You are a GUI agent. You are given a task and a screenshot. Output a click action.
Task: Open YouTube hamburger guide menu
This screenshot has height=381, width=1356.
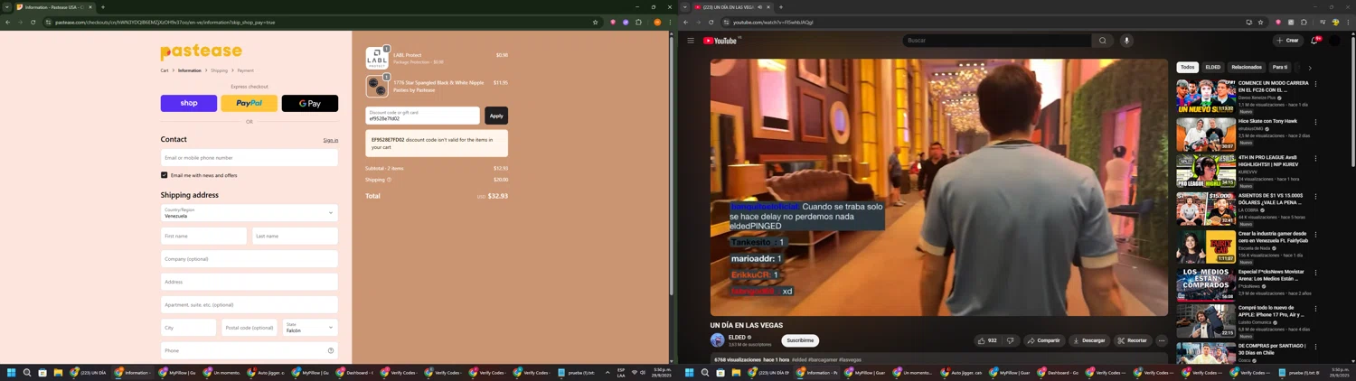(x=691, y=41)
